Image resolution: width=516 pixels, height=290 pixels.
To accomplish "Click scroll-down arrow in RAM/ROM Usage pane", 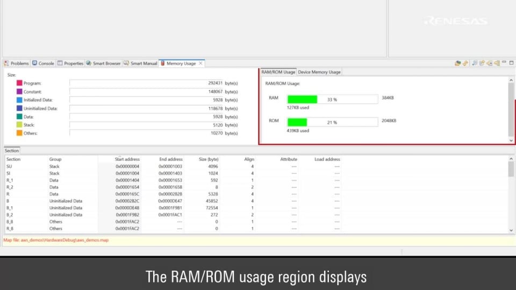I will point(511,140).
